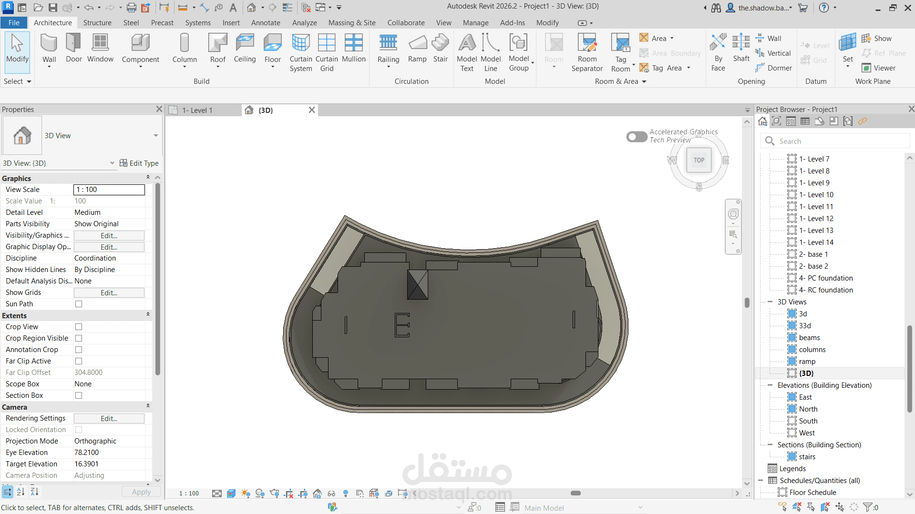Collapse the Graphics properties section
The width and height of the screenshot is (915, 514).
pyautogui.click(x=148, y=178)
